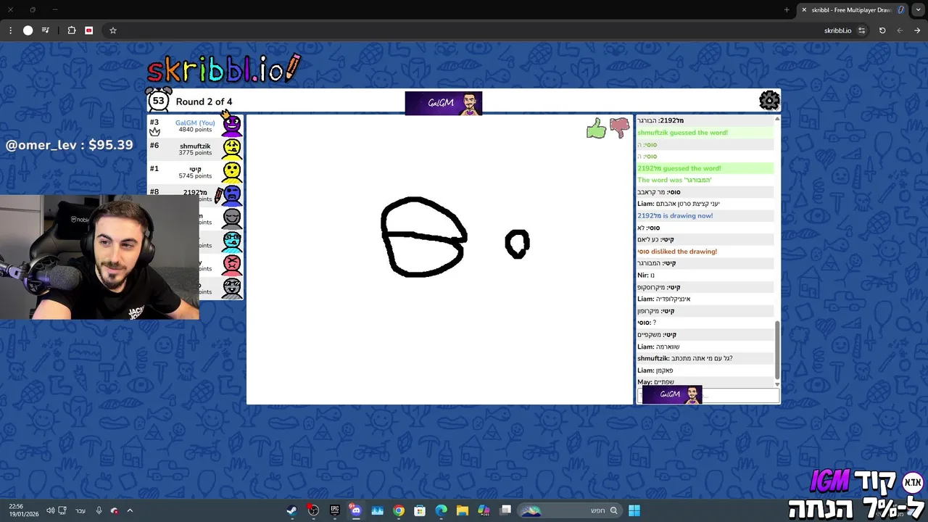The image size is (928, 522).
Task: Open Microsoft Edge from taskbar
Action: (x=441, y=510)
